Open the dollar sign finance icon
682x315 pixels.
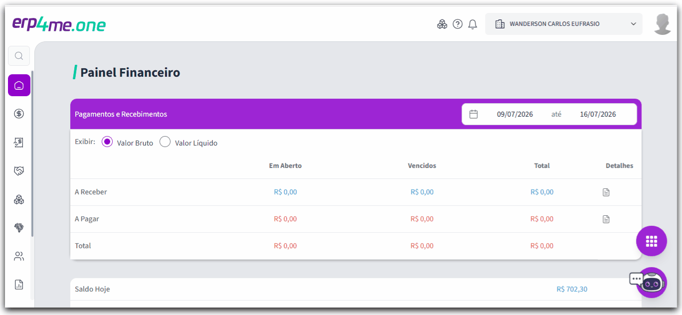19,114
